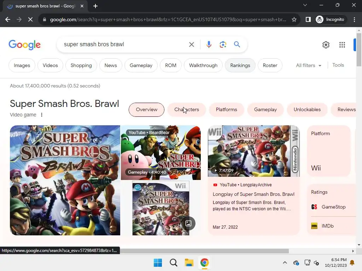Open more options dots beside Video game
Screen dimensions: 362x271
click(x=42, y=115)
